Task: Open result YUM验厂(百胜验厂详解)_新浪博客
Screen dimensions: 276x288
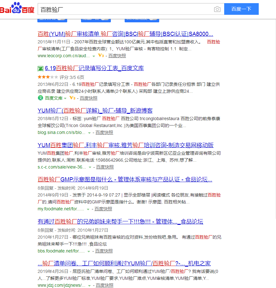Action: click(x=95, y=111)
